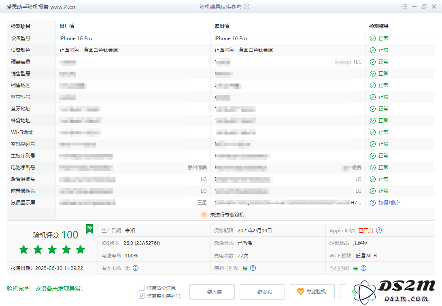
Task: Click the 读出值 column header
Action: (x=222, y=26)
